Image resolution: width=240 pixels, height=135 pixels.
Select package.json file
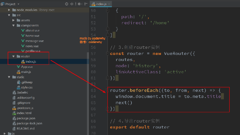26,118
